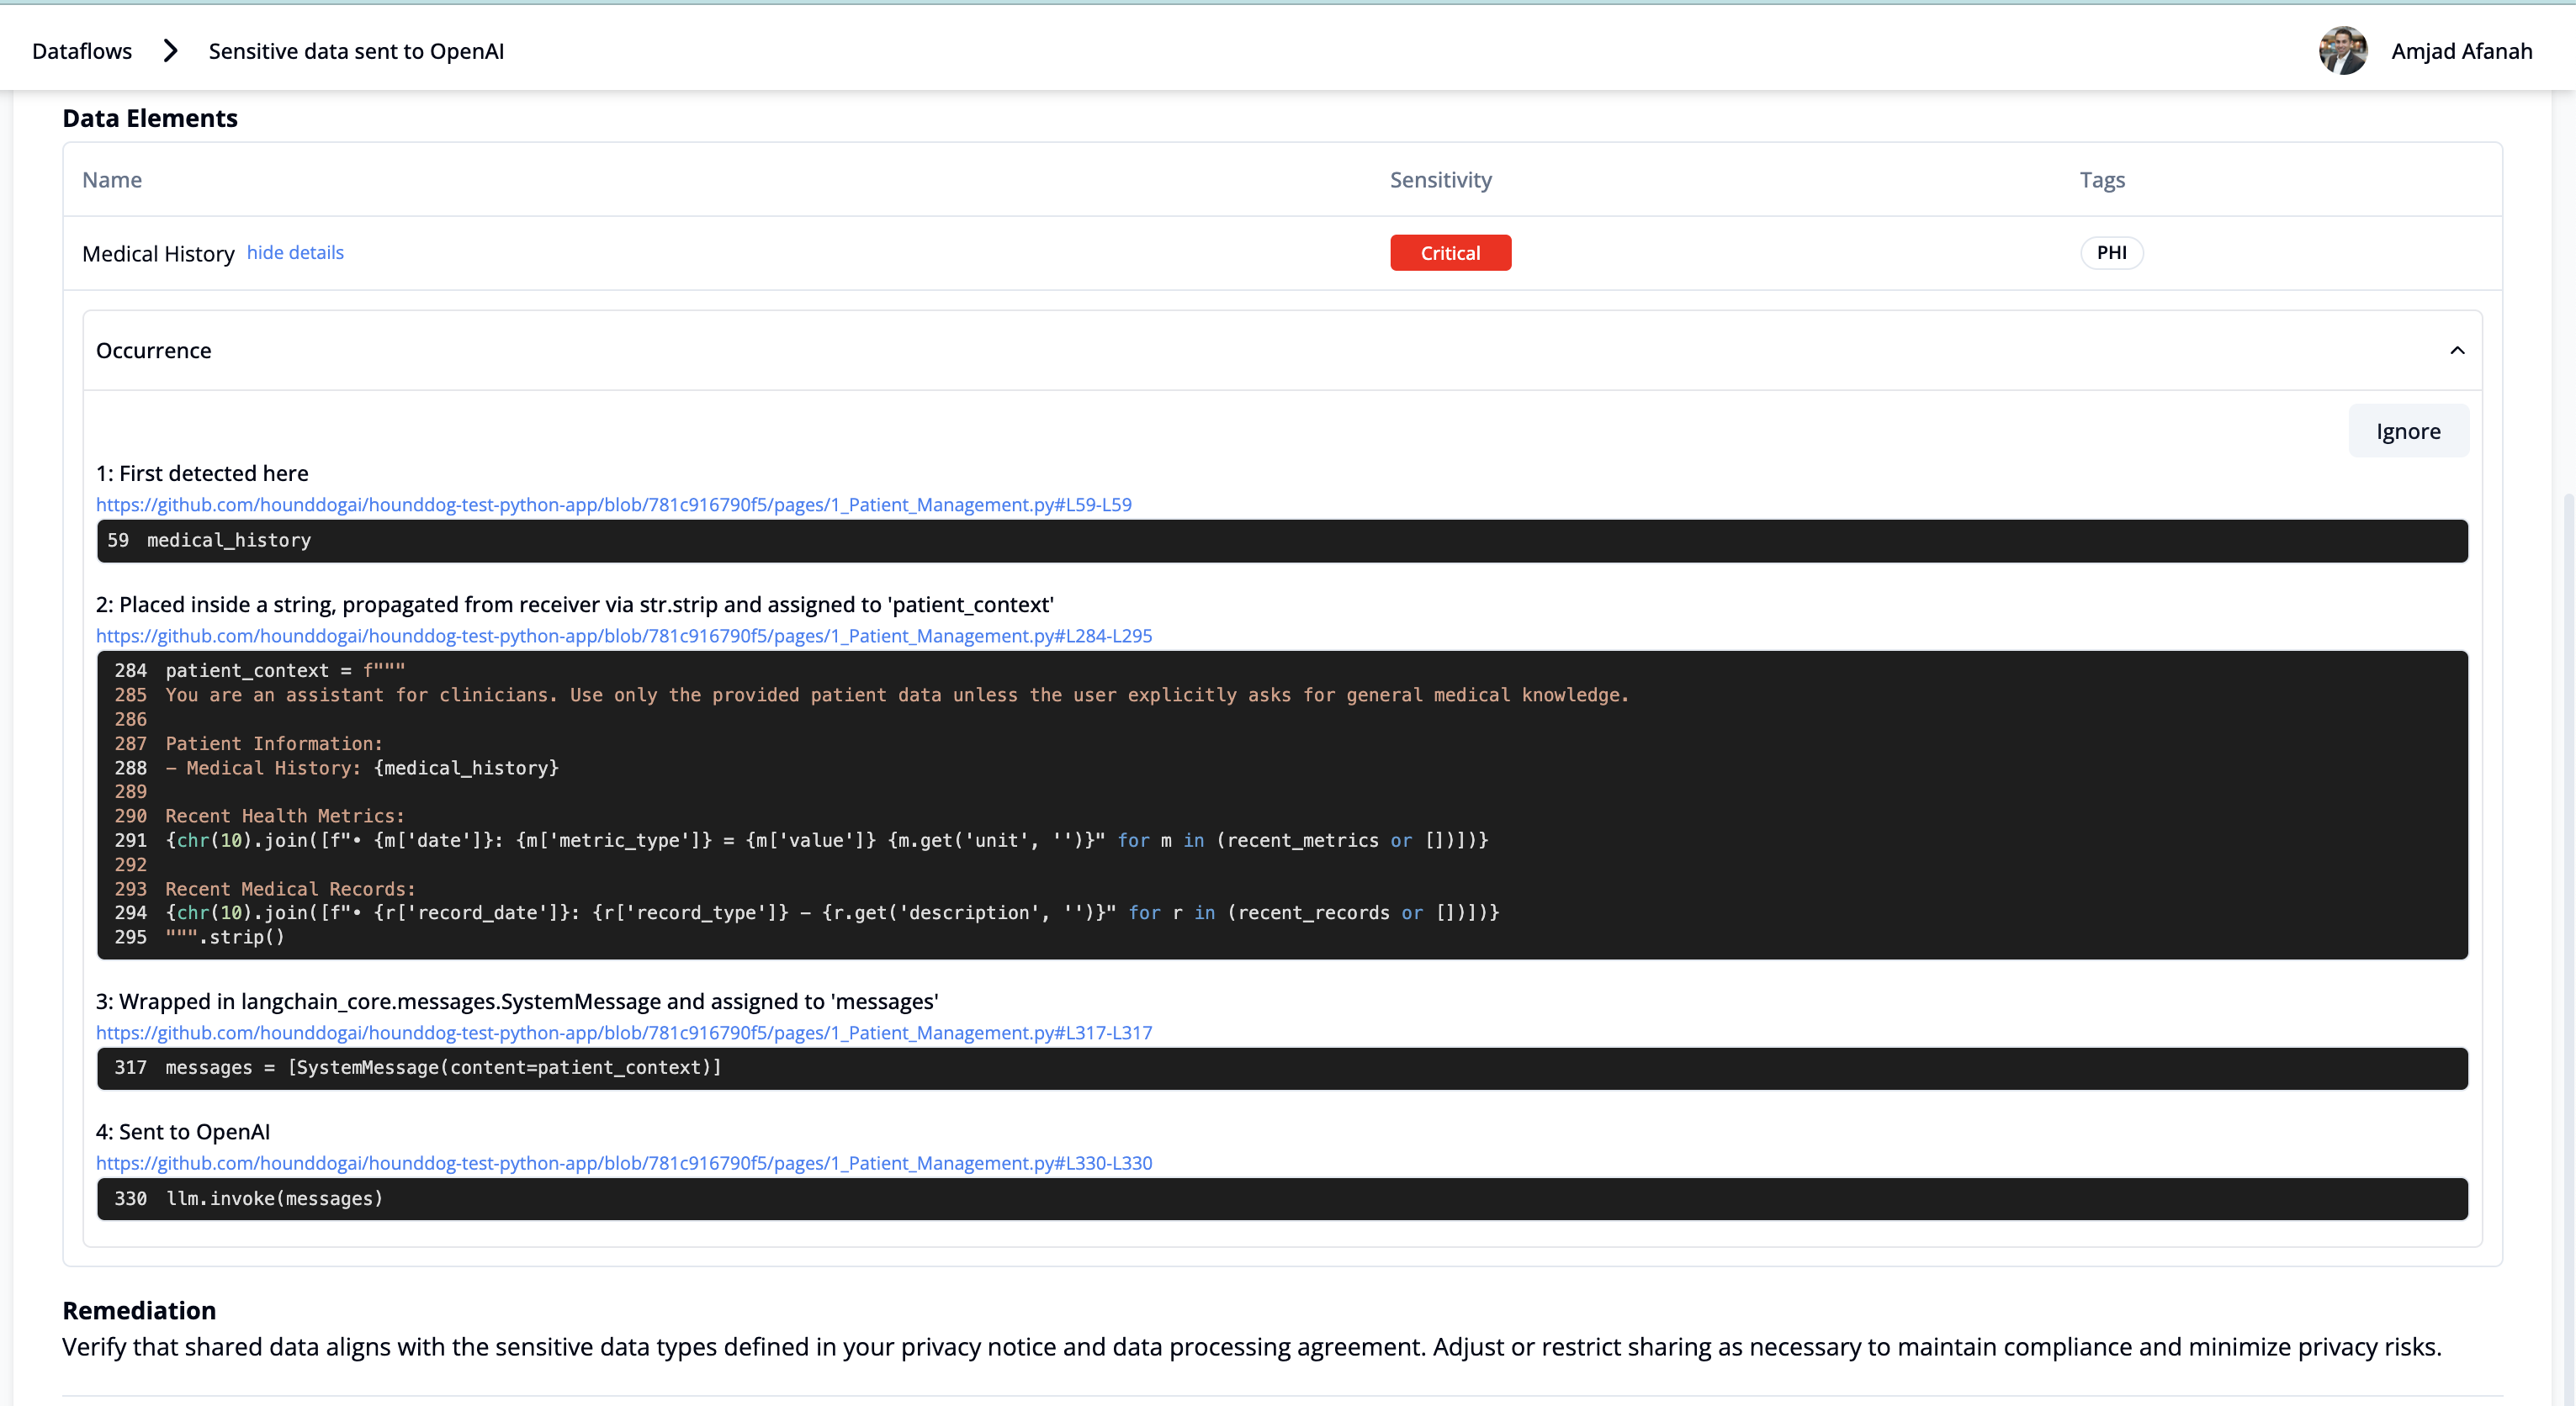Click hide details next to Medical History
The height and width of the screenshot is (1406, 2576).
(295, 253)
